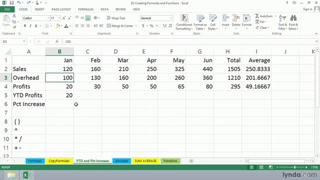Open the Fill Color swatch button
This screenshot has width=320, height=180.
[x=58, y=25]
